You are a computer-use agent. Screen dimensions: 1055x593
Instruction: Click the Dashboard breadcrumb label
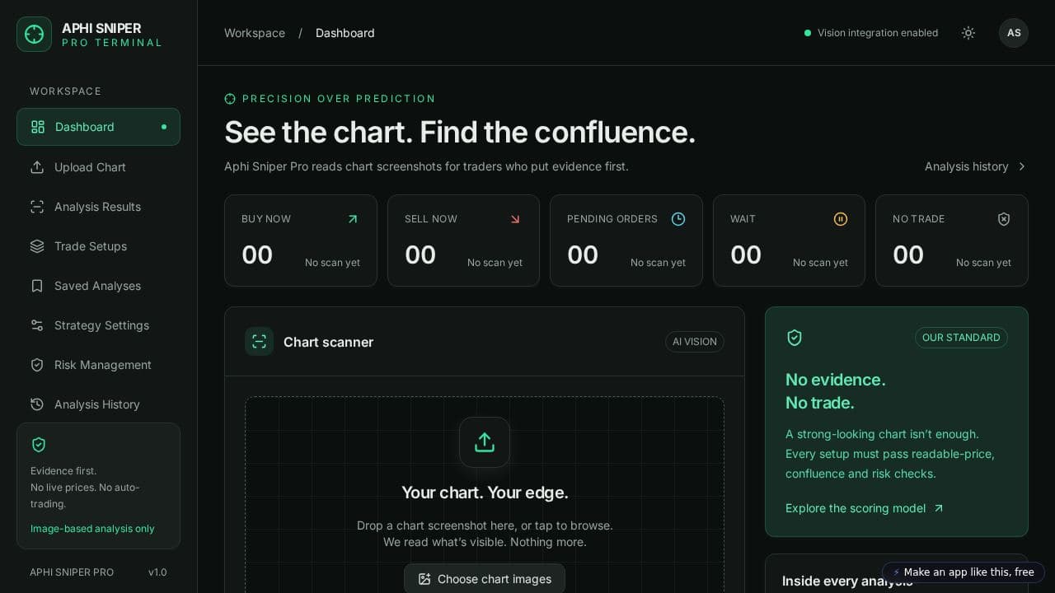(x=345, y=33)
